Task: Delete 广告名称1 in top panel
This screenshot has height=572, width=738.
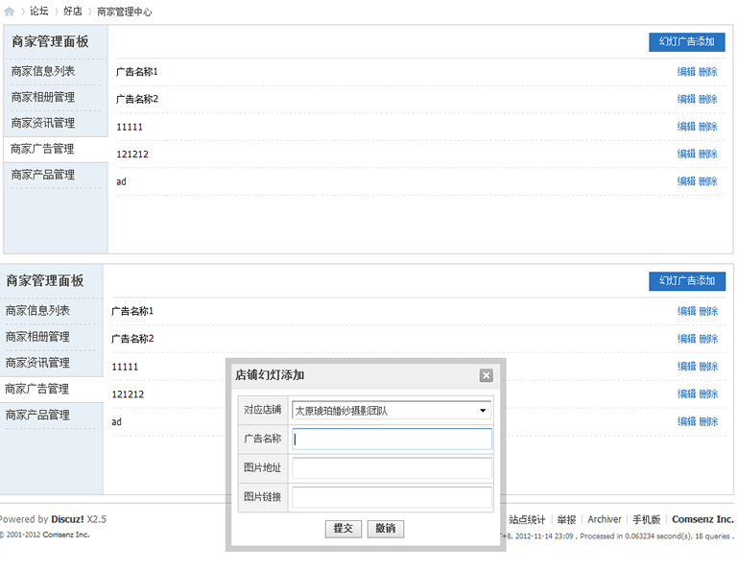Action: pos(708,72)
